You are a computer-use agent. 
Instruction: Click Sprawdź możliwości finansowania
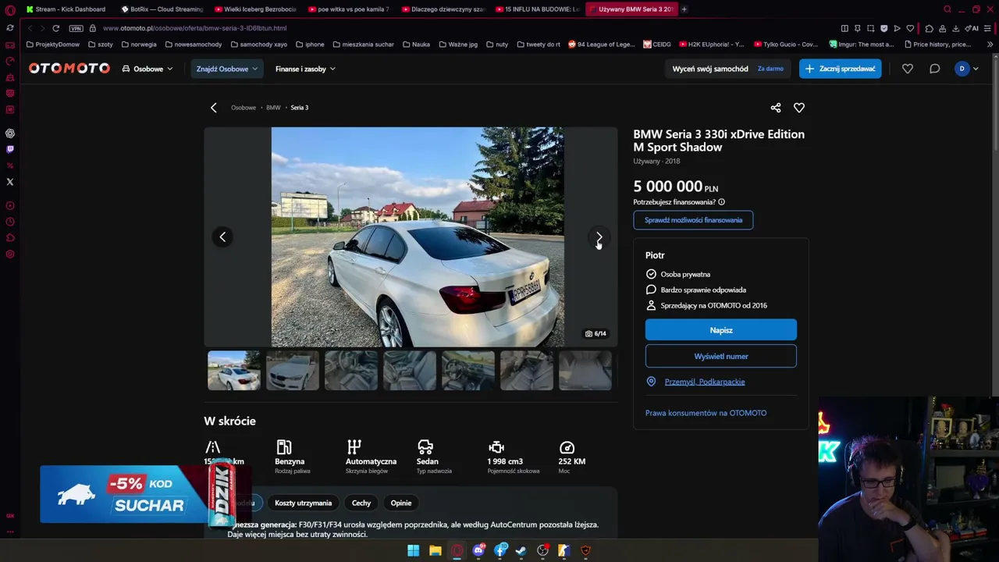click(x=693, y=220)
